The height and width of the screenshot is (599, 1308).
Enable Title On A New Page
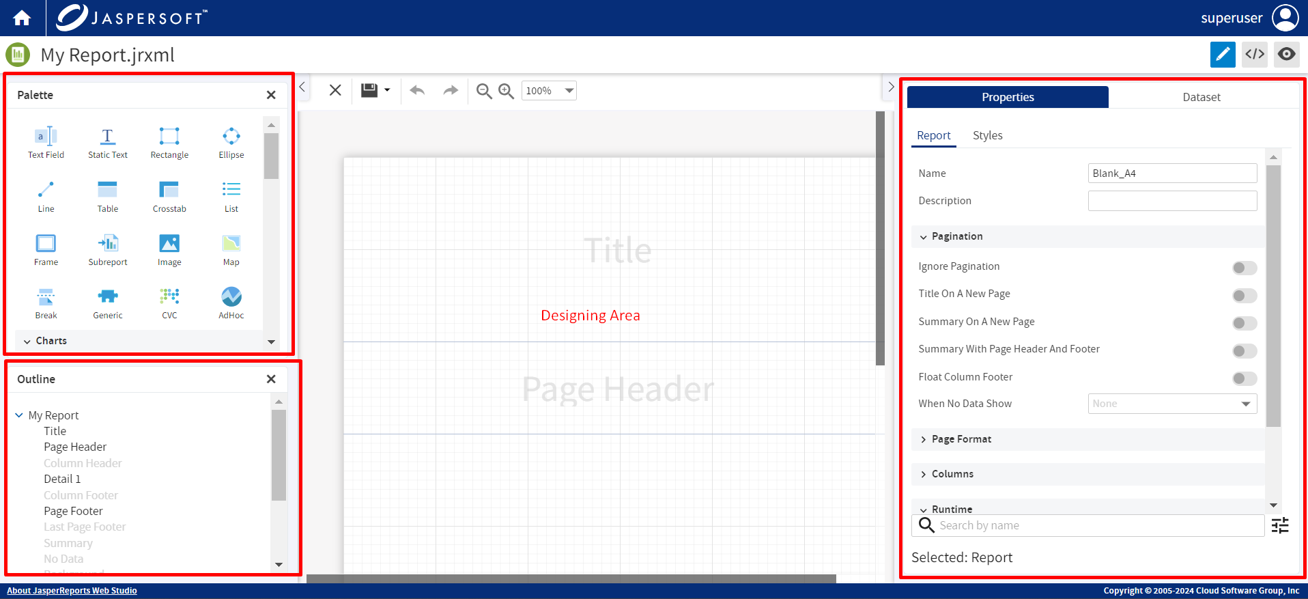point(1244,296)
